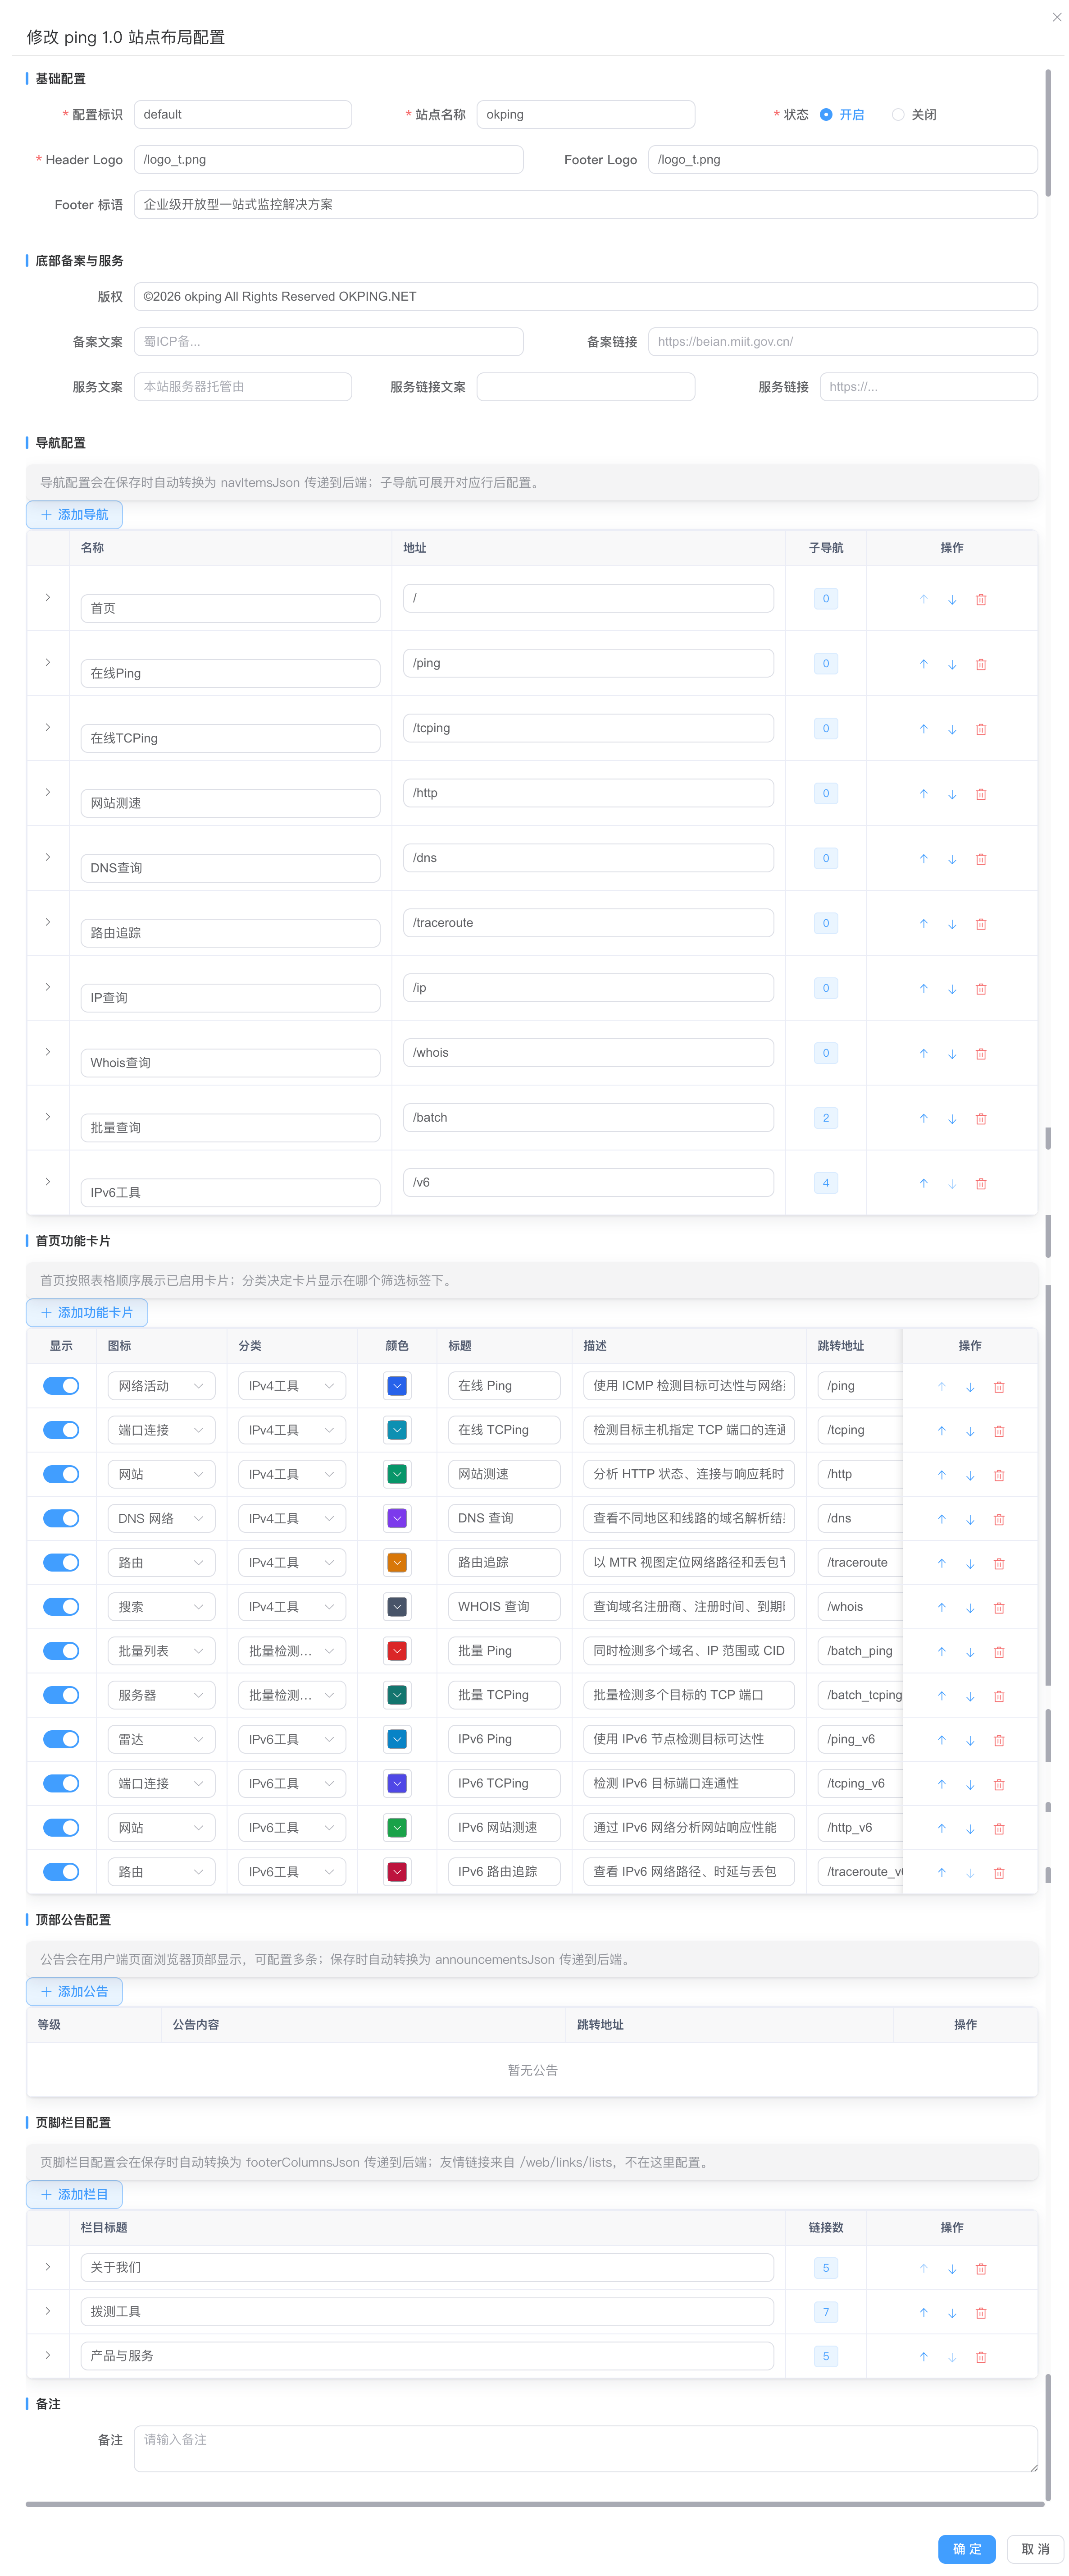The height and width of the screenshot is (2576, 1069).
Task: Move the 拨测工具 footer column up
Action: [x=923, y=2313]
